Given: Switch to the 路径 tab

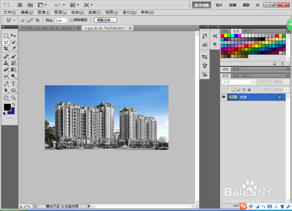Looking at the screenshot, I should click(246, 76).
